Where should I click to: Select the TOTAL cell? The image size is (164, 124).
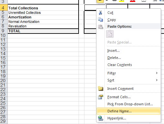pyautogui.click(x=43, y=31)
